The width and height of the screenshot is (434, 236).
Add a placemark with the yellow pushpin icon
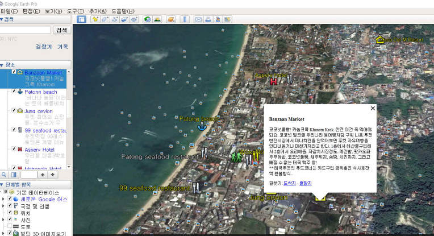pyautogui.click(x=95, y=19)
